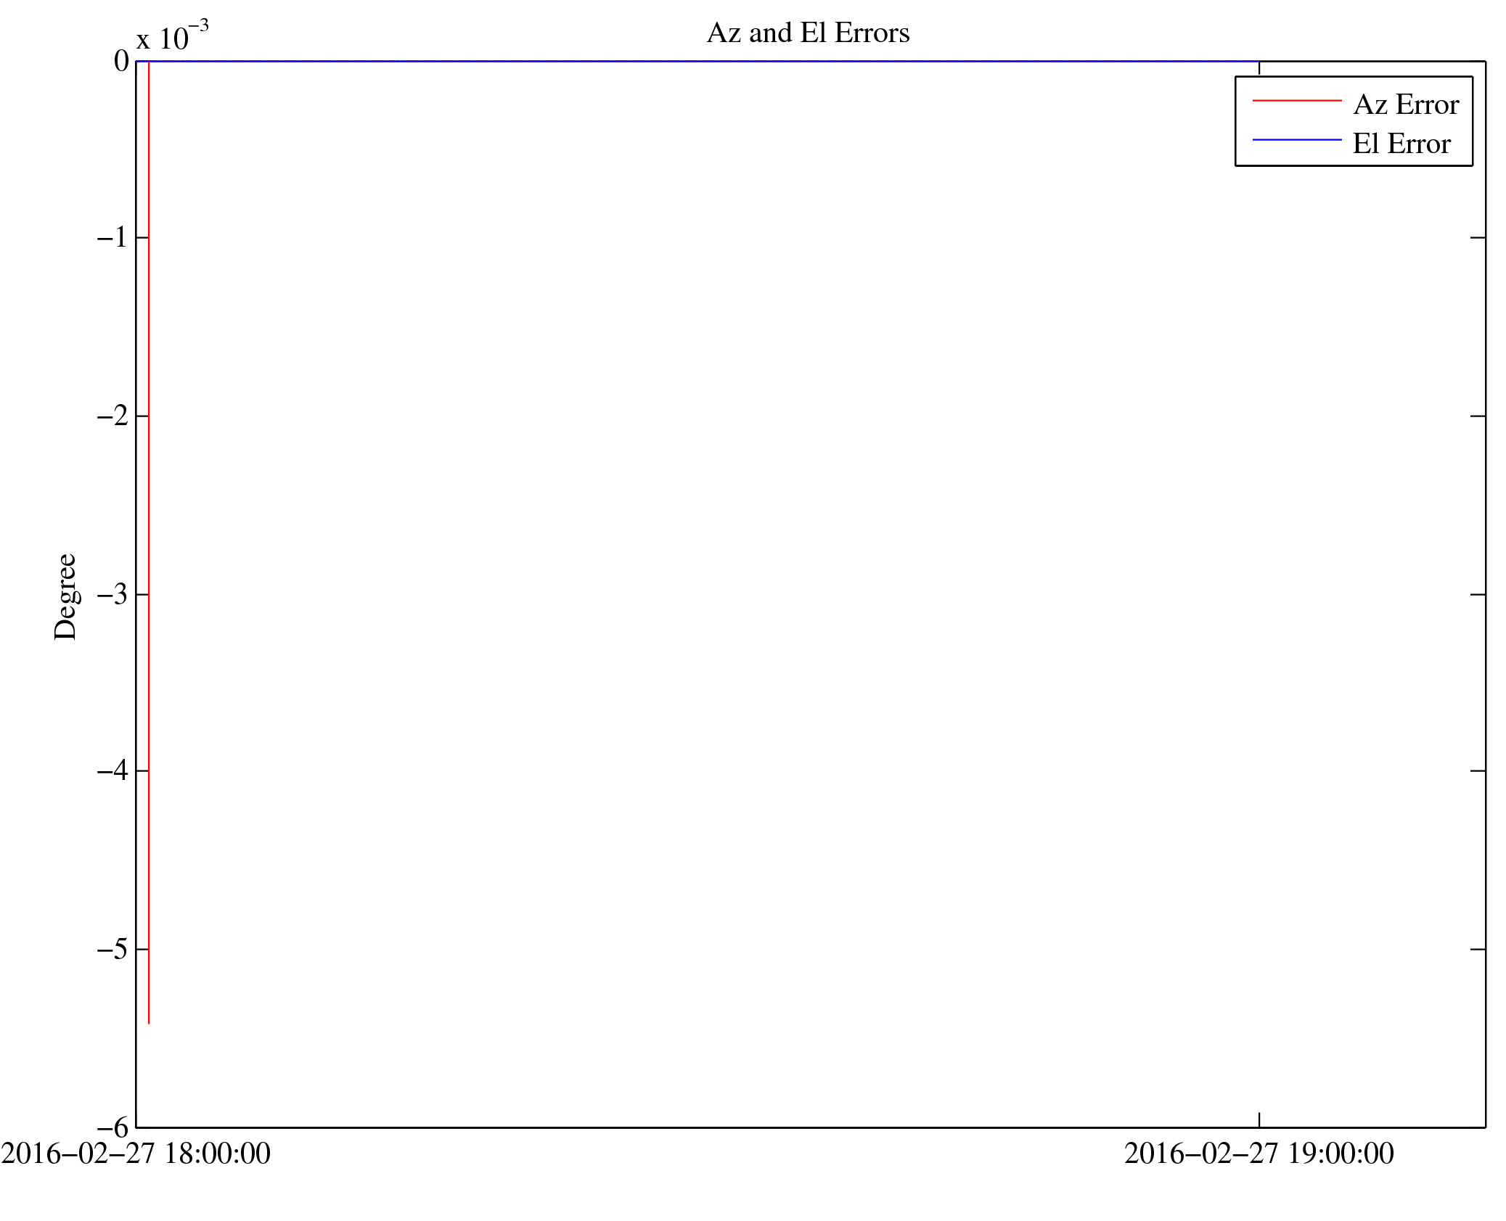Click the -4 y-axis tick label
1506x1221 pixels.
click(x=112, y=770)
